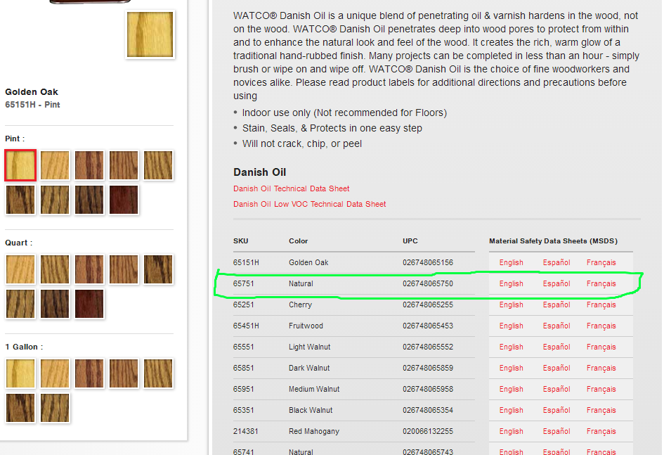The image size is (664, 455).
Task: Pick the third swatch in the 1 Gallon section
Action: coord(89,373)
